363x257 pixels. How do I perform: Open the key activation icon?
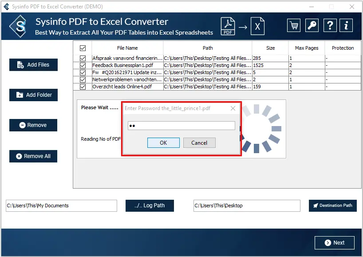(x=312, y=26)
